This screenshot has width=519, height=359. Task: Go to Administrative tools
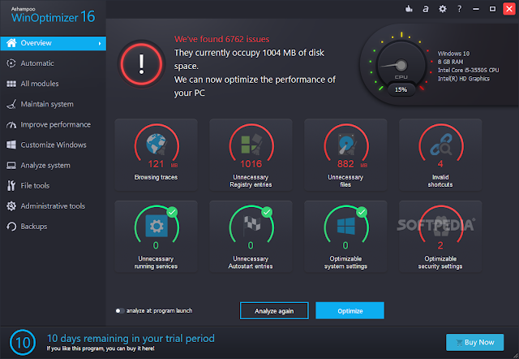53,205
